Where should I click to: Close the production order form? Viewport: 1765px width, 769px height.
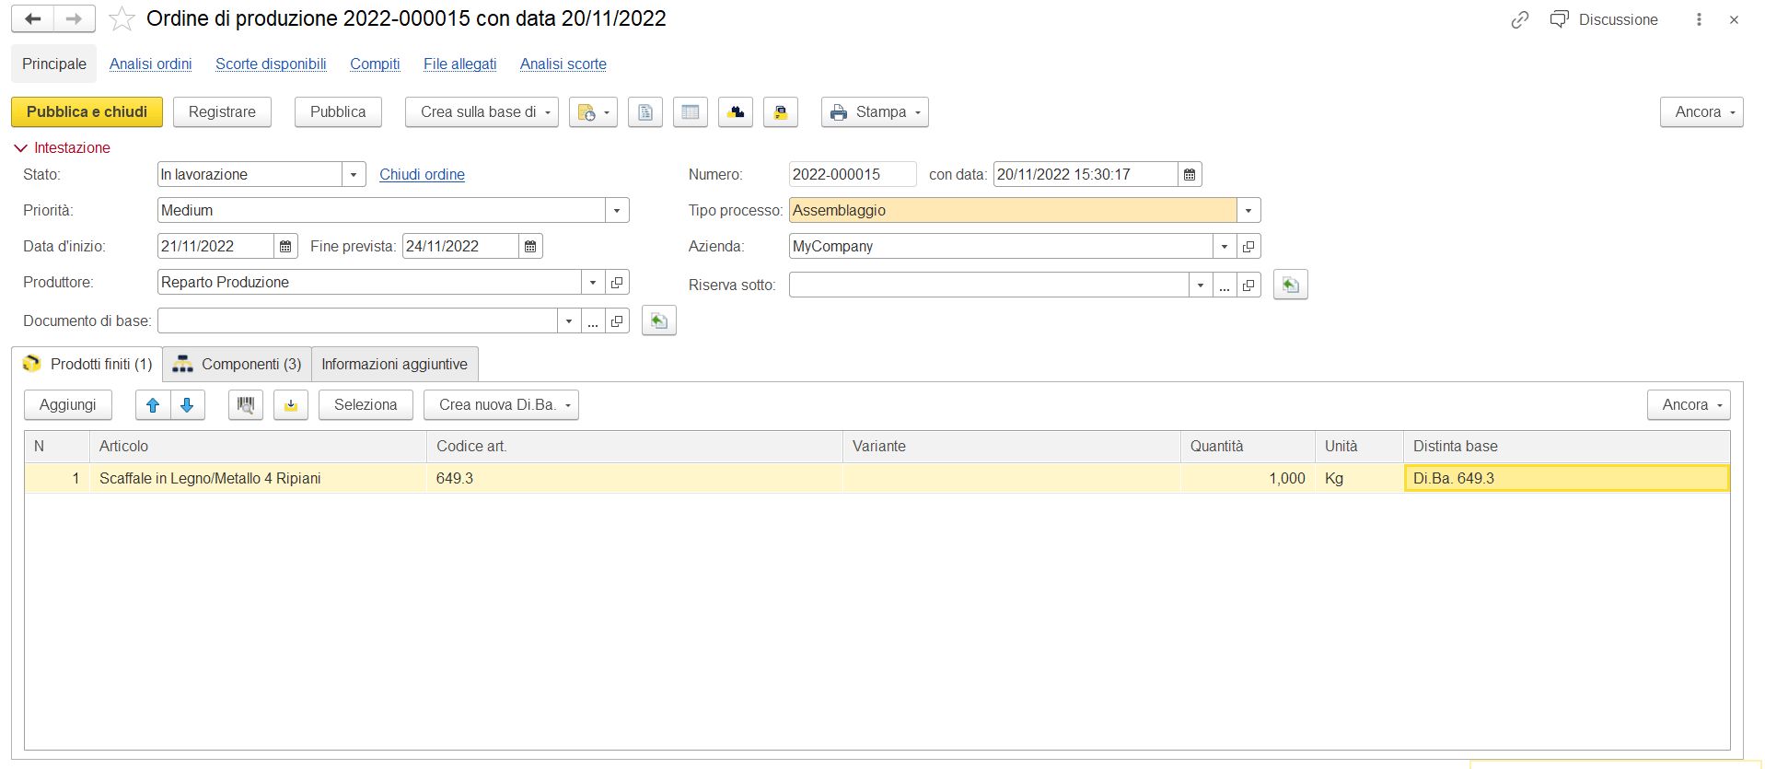pyautogui.click(x=1734, y=19)
